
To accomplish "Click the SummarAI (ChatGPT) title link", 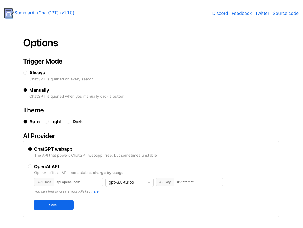I will 44,13.
